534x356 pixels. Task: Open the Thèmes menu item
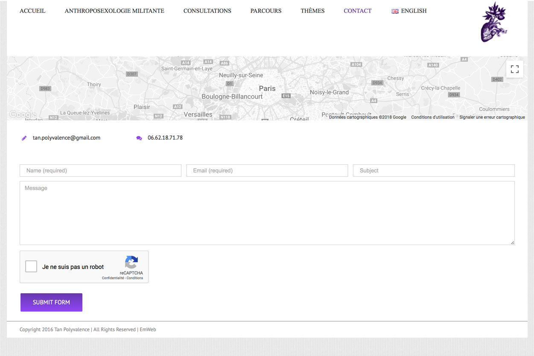[x=312, y=11]
